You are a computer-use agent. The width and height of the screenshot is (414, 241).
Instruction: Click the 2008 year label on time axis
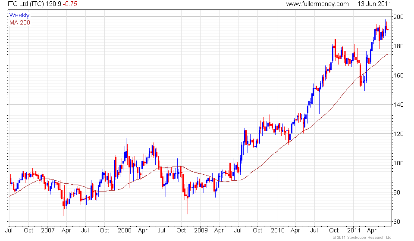pyautogui.click(x=125, y=230)
